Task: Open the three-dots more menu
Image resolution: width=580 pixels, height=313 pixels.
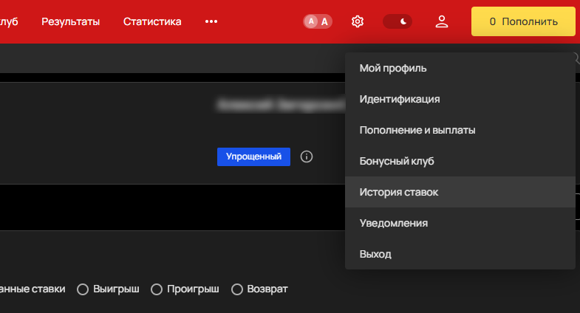Action: (x=211, y=21)
